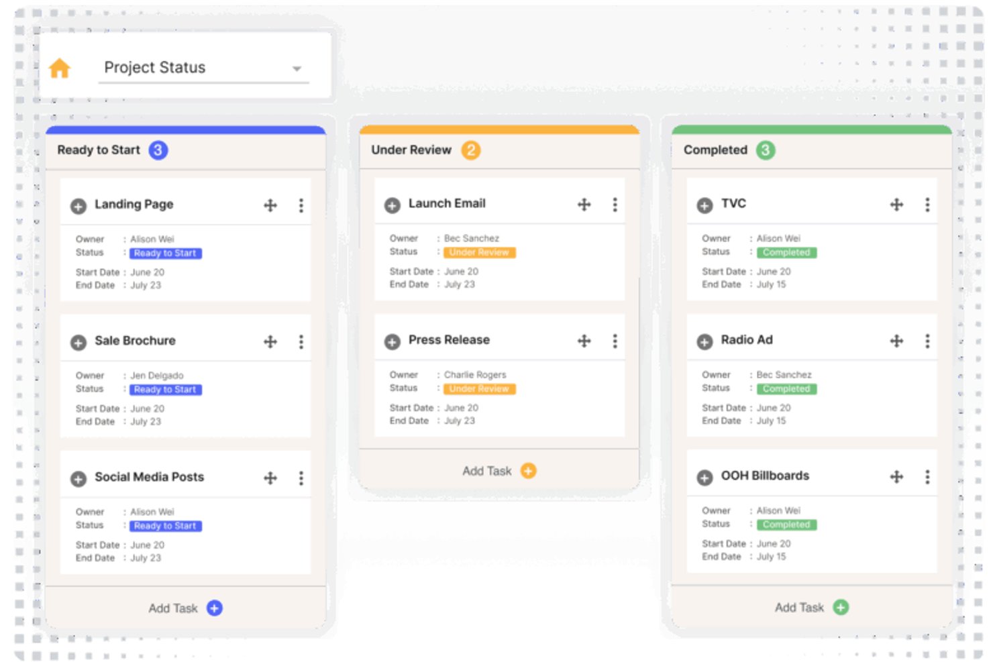Add a task to Ready to Start
The width and height of the screenshot is (993, 662).
(186, 608)
